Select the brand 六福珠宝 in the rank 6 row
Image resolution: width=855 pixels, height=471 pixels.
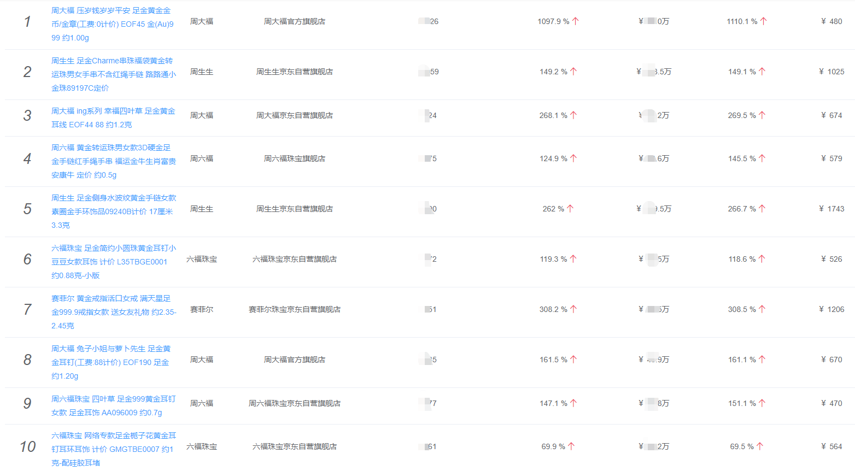point(202,259)
